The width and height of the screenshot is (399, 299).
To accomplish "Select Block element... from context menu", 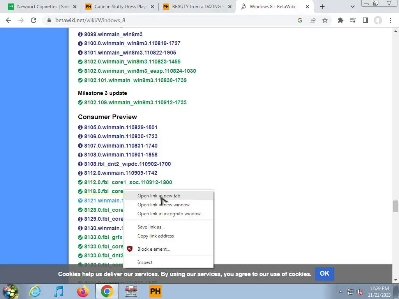I will click(x=168, y=249).
